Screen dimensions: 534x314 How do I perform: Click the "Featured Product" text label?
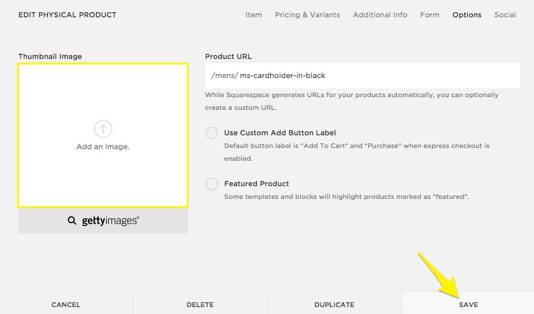point(256,184)
